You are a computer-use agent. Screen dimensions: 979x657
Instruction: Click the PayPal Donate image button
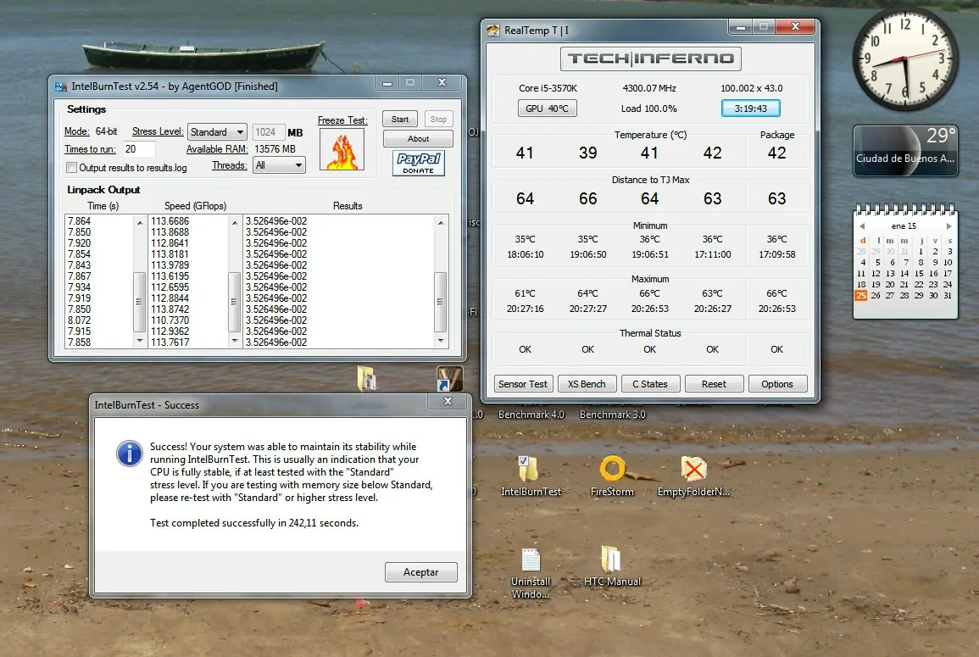pos(419,163)
